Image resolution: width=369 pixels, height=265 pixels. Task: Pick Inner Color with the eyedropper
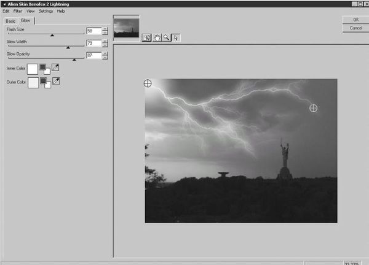coord(56,67)
